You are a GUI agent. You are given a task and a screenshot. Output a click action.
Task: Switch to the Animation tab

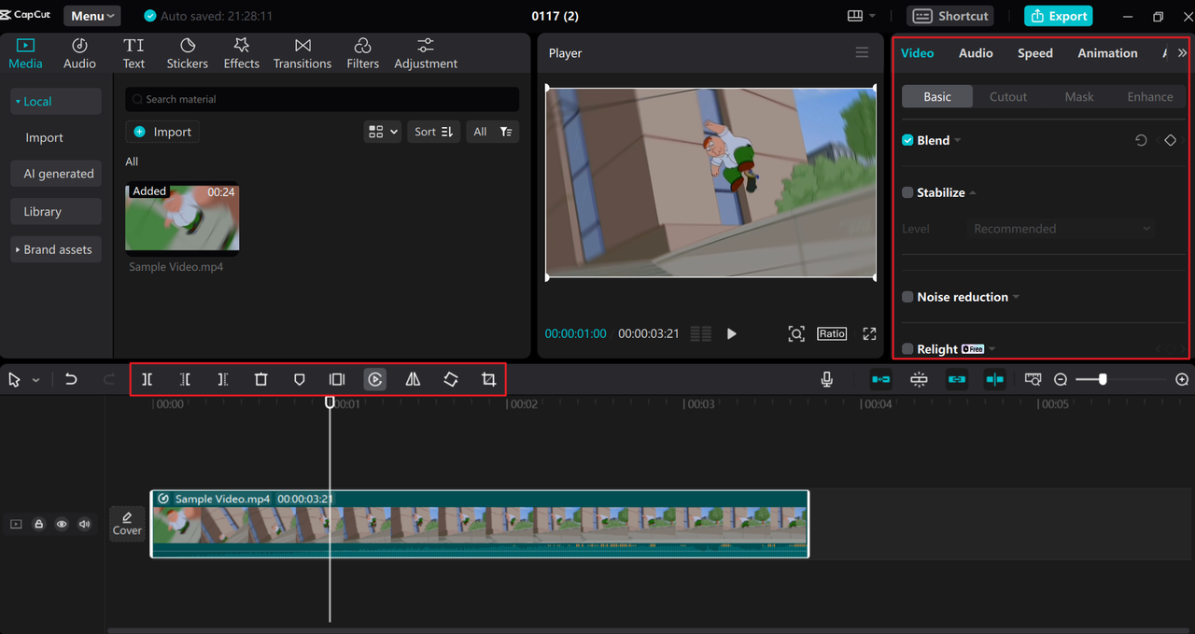1107,53
